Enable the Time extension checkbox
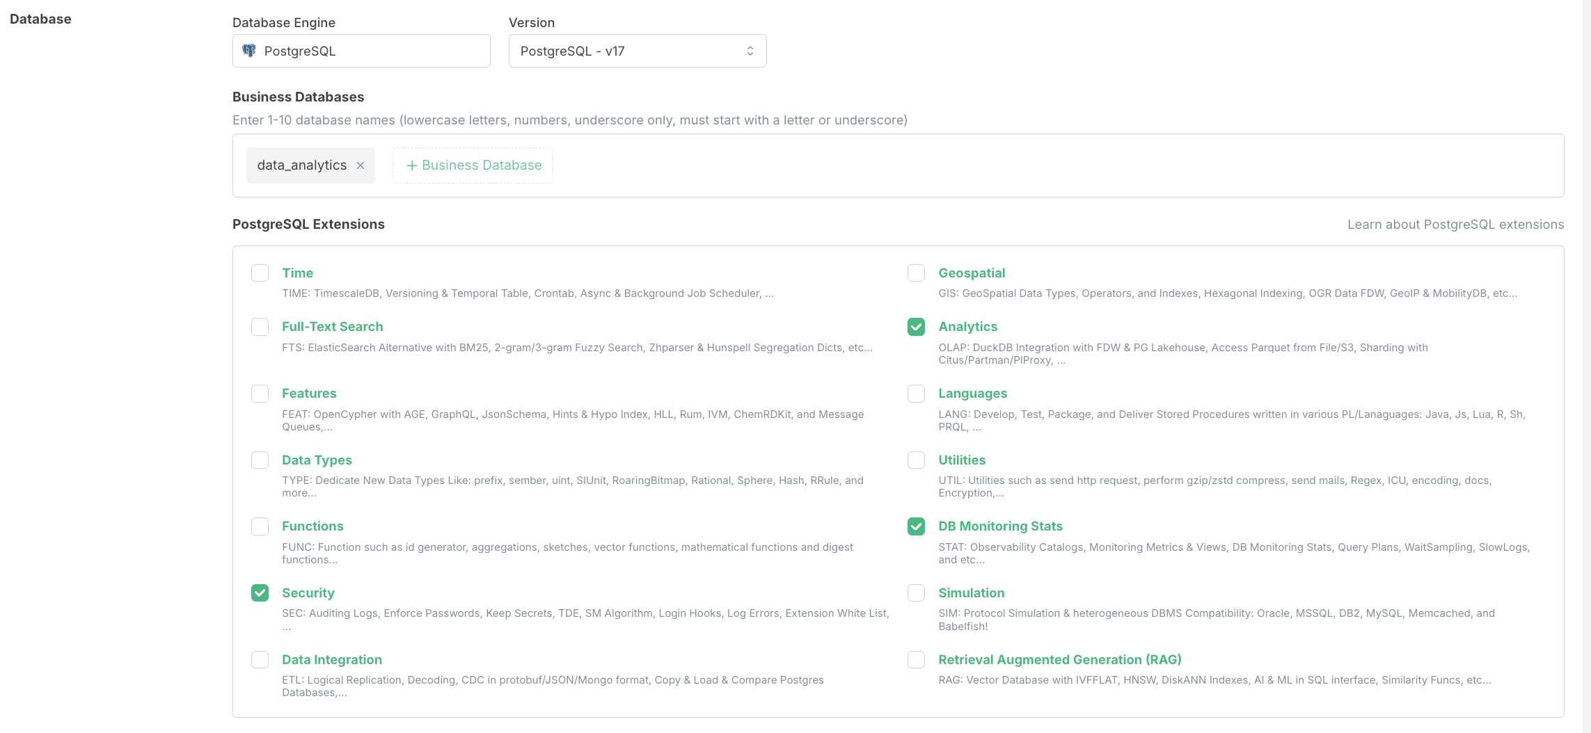The image size is (1591, 733). pyautogui.click(x=260, y=273)
